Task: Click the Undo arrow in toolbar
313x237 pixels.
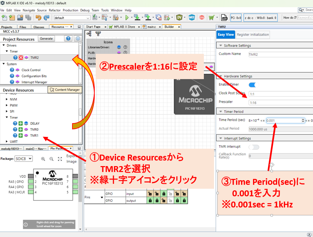Action: point(38,17)
